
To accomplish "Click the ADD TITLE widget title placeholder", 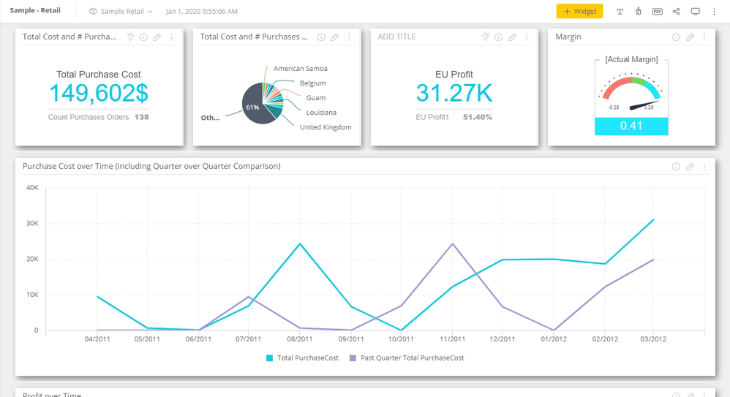I will coord(396,37).
